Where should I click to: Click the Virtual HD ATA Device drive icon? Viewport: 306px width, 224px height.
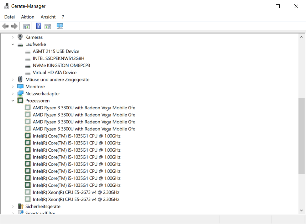[x=28, y=73]
